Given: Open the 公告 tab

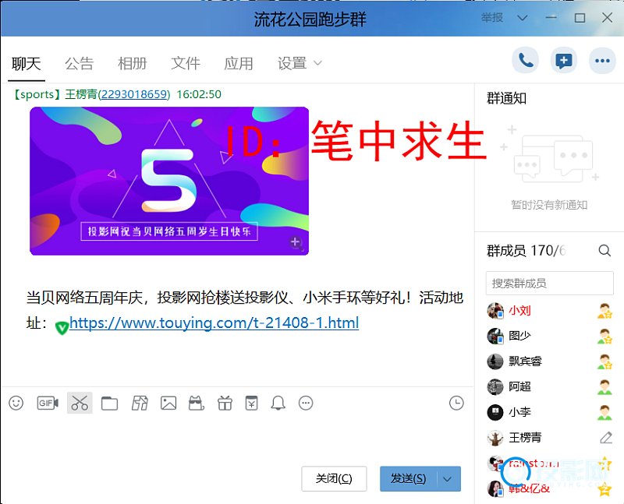Looking at the screenshot, I should click(x=80, y=64).
